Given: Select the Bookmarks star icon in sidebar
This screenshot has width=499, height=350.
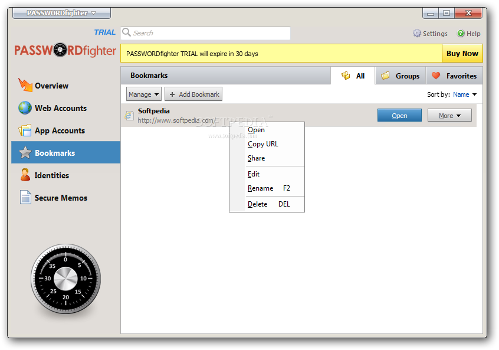Looking at the screenshot, I should (x=25, y=152).
